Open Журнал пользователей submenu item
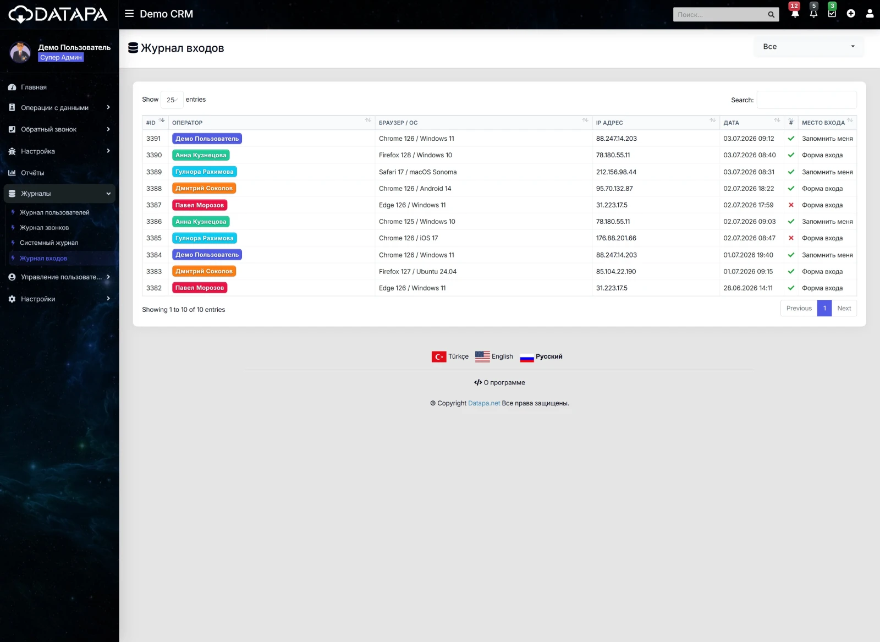The width and height of the screenshot is (880, 642). (x=54, y=212)
